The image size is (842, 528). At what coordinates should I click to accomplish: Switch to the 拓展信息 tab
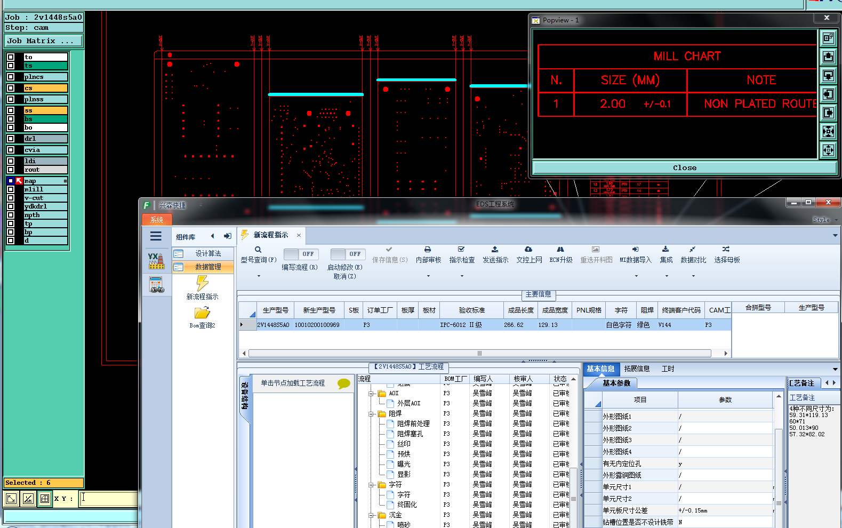pyautogui.click(x=637, y=369)
